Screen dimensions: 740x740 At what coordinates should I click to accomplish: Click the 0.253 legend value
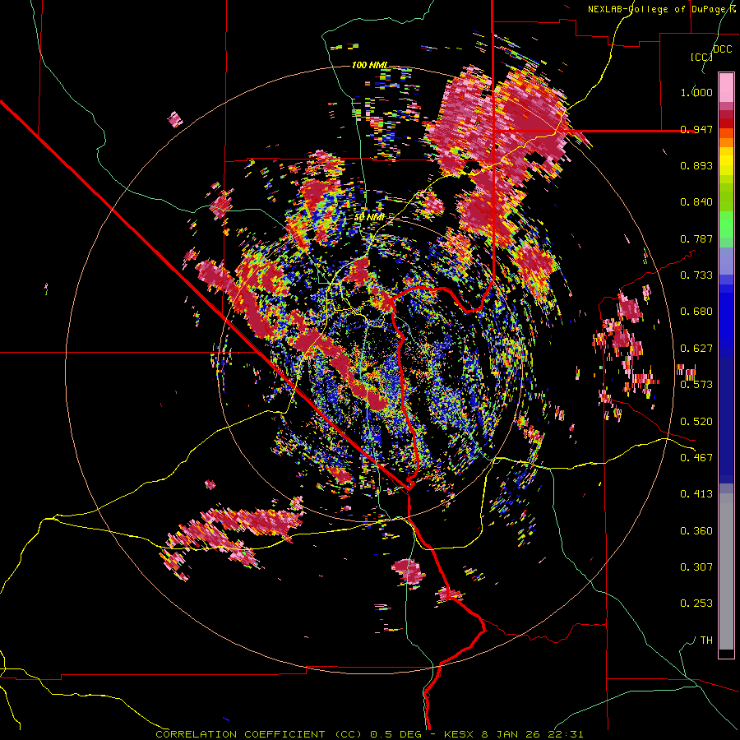pos(696,604)
